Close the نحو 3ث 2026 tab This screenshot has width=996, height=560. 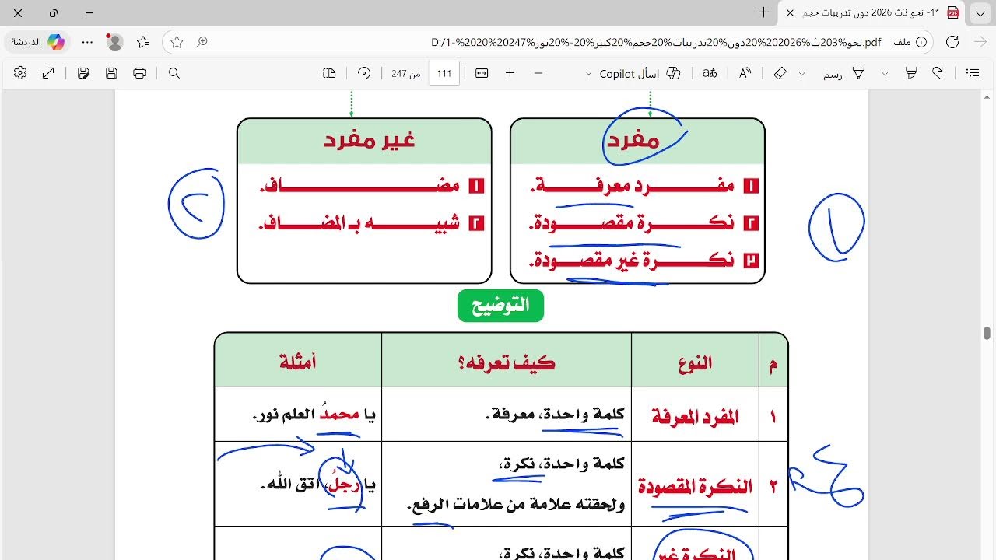(x=791, y=12)
